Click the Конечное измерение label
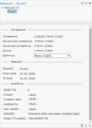92x128 pixels. click(17, 46)
